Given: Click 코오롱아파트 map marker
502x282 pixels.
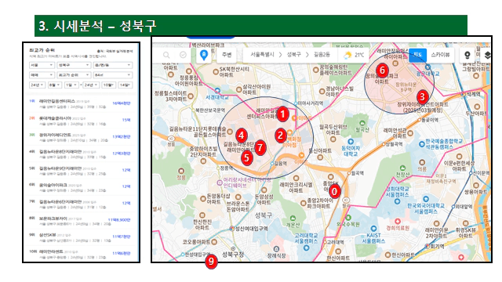Looking at the screenshot, I should 214,242.
